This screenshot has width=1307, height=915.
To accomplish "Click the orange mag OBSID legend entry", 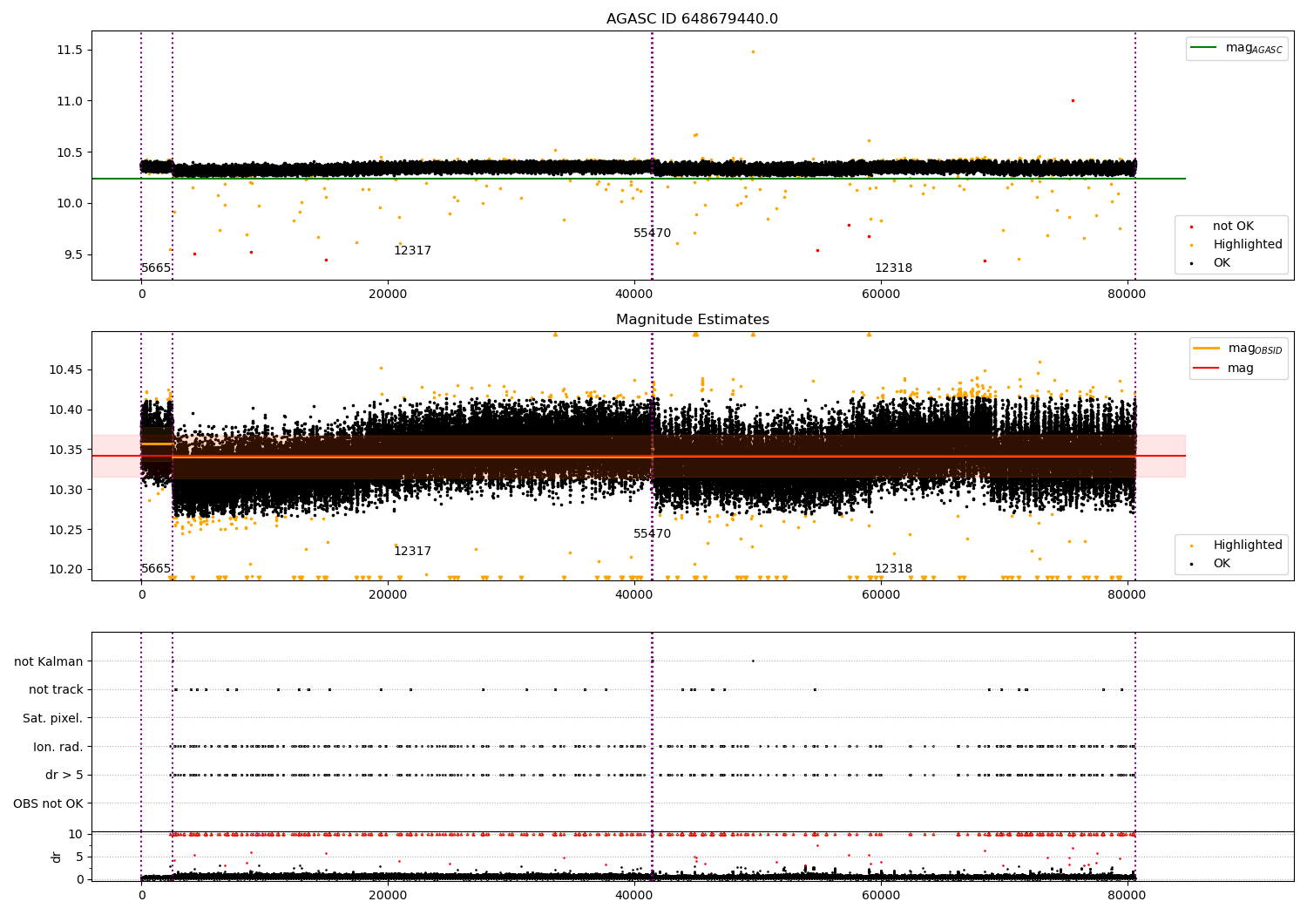I will click(1237, 349).
